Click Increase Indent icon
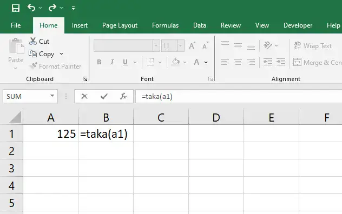The width and height of the screenshot is (342, 214). pyautogui.click(x=281, y=62)
